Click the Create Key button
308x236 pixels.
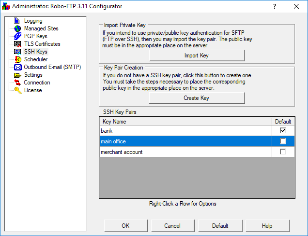click(197, 98)
